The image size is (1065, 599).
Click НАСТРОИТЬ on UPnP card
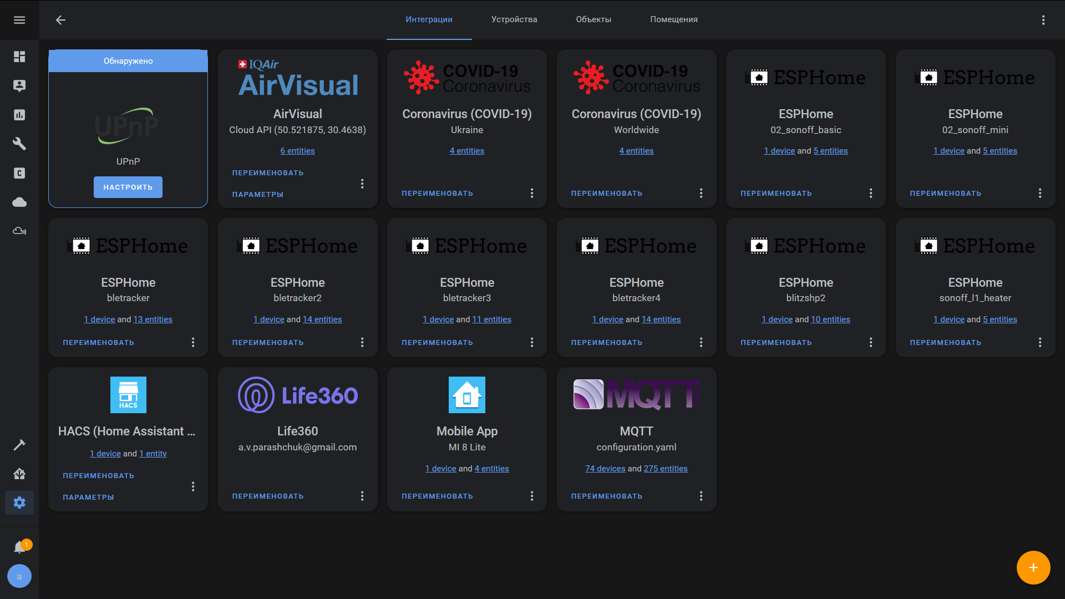(128, 187)
